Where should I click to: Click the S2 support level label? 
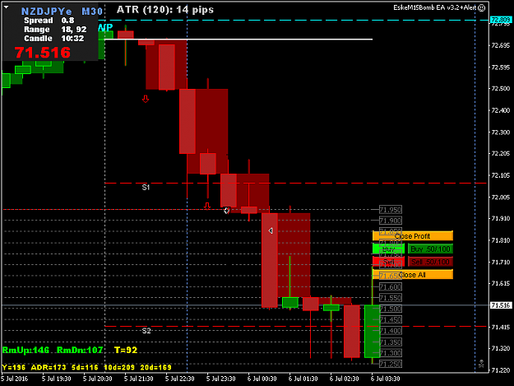coord(146,331)
